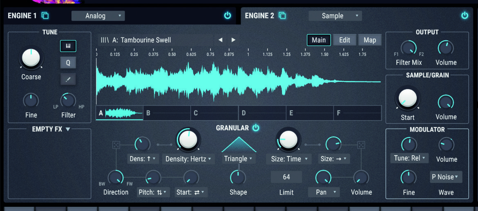Open the Size: → dropdown
This screenshot has height=211, width=478.
pyautogui.click(x=334, y=159)
